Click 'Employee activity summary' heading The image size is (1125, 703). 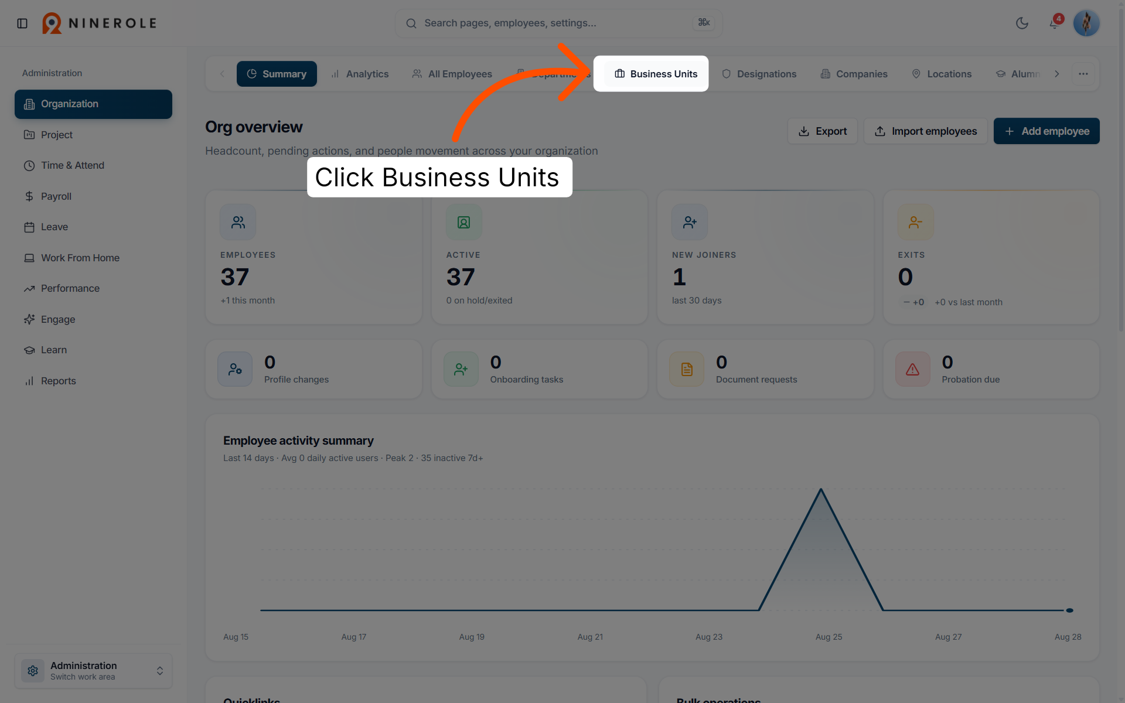point(298,441)
